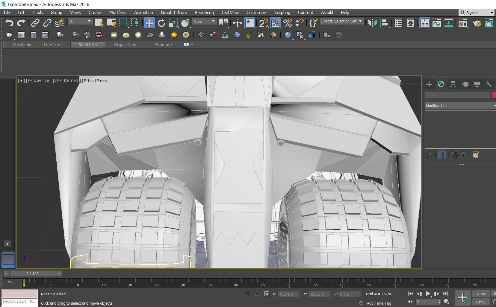
Task: Click the Mirror tool icon
Action: (x=372, y=23)
